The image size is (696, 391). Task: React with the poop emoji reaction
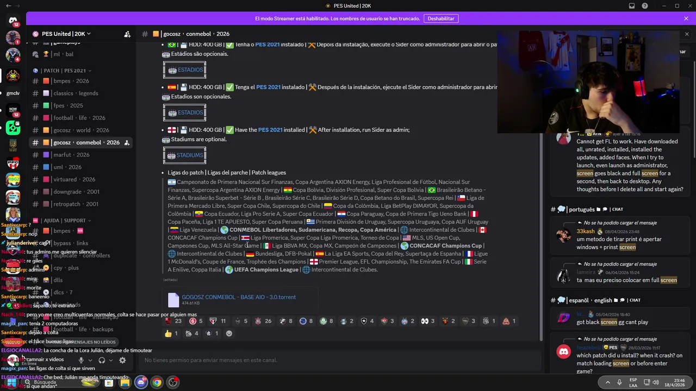[509, 321]
